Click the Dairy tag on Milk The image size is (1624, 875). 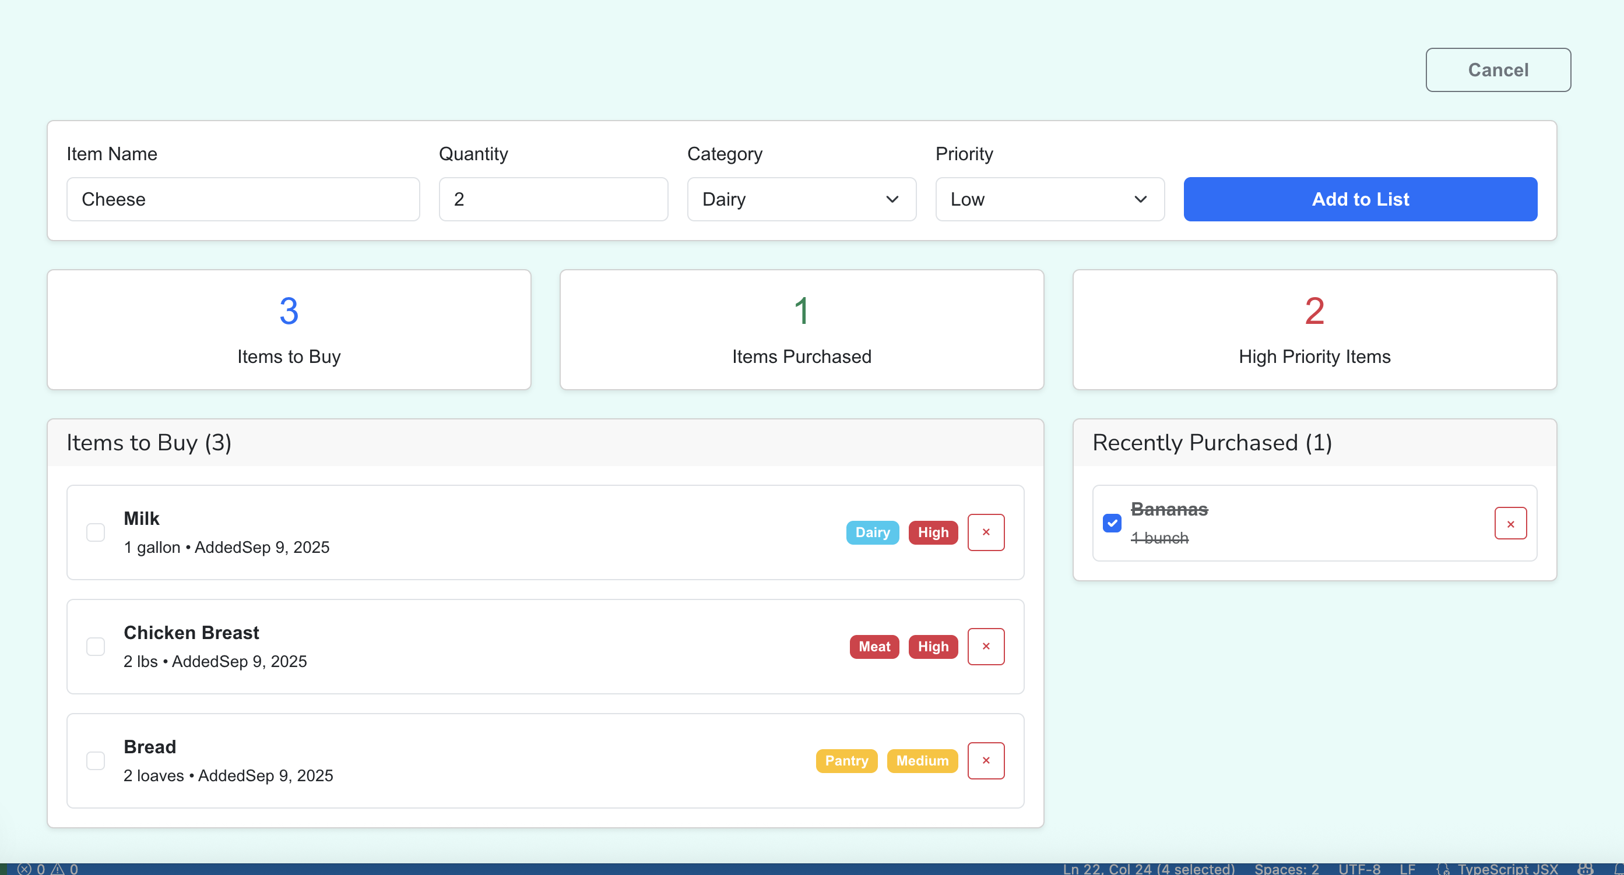[872, 532]
